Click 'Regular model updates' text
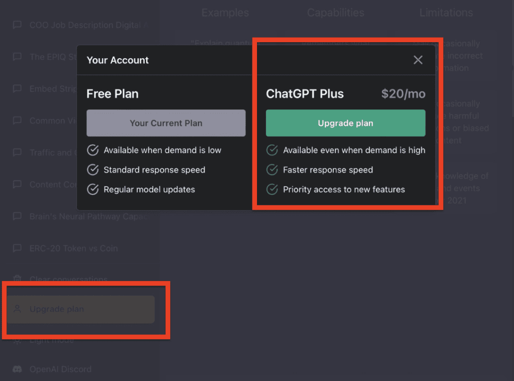Image resolution: width=514 pixels, height=381 pixels. (x=149, y=190)
